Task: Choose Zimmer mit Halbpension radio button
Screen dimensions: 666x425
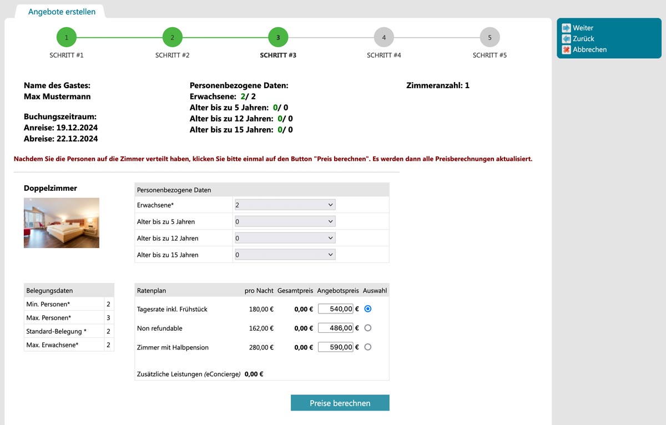Action: pyautogui.click(x=367, y=347)
